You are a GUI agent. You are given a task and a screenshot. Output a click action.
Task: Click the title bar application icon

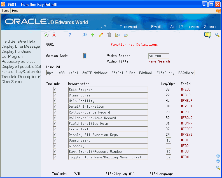click(x=3, y=4)
